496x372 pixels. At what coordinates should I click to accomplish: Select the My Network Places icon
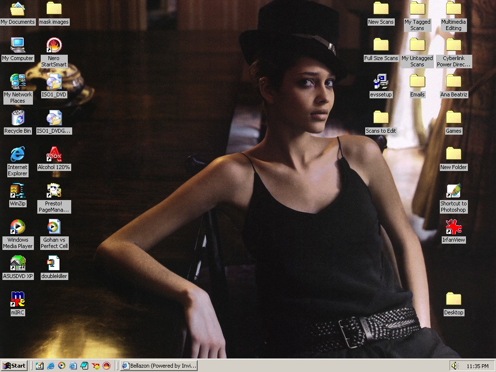point(18,81)
